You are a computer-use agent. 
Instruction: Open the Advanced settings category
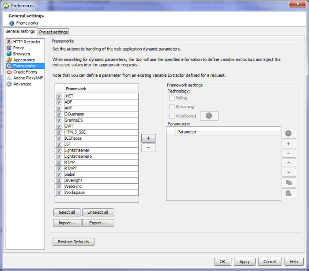click(x=22, y=84)
